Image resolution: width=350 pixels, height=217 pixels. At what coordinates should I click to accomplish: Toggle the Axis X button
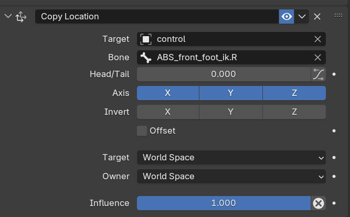[168, 93]
